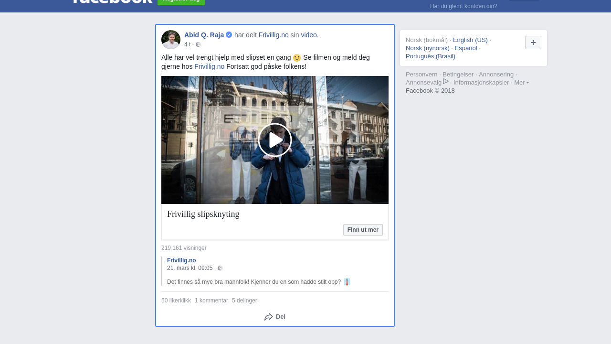This screenshot has height=344, width=611.
Task: Open the 1 kommentar link
Action: coord(211,301)
